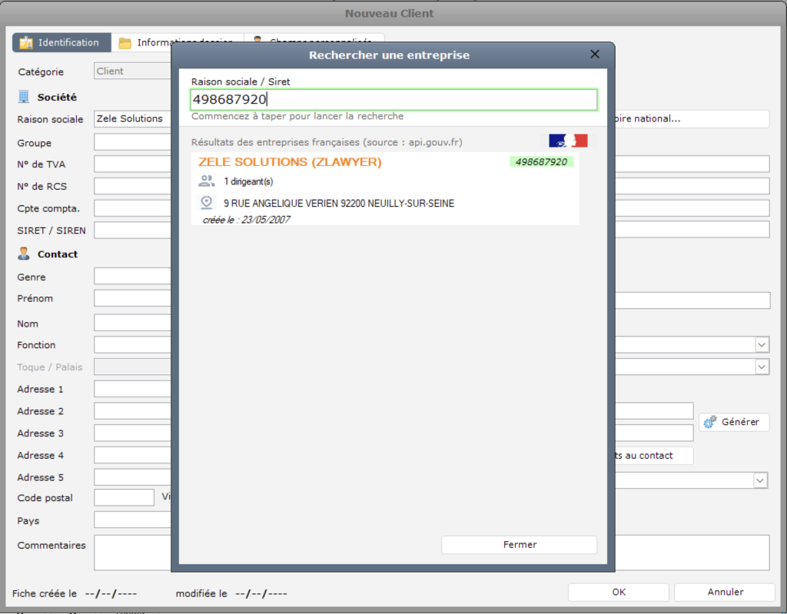The image size is (787, 614).
Task: Click the Raison sociale / Siret search field
Action: [x=393, y=100]
